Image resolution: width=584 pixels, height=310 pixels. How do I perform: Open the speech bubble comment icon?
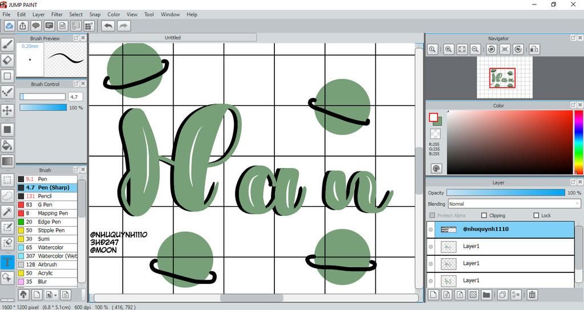(36, 26)
